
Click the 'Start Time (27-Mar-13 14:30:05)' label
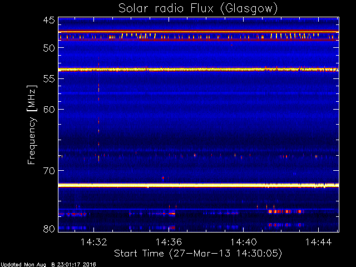[198, 254]
